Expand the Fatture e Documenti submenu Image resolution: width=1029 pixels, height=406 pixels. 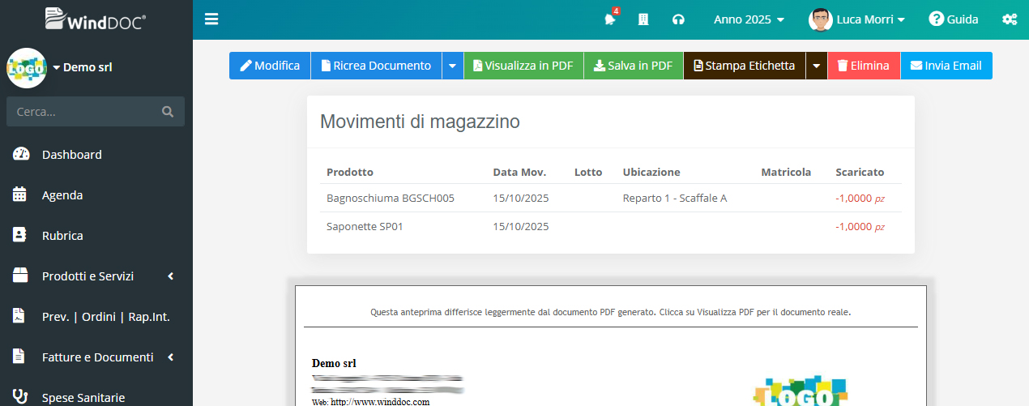click(x=96, y=357)
